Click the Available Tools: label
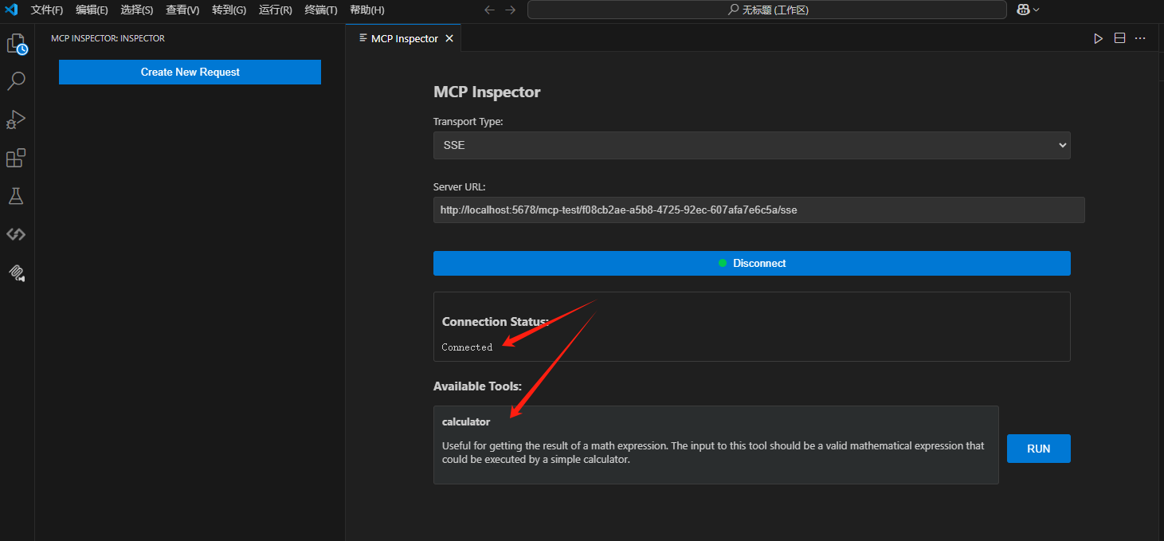Screen dimensions: 1164x541 coord(477,386)
